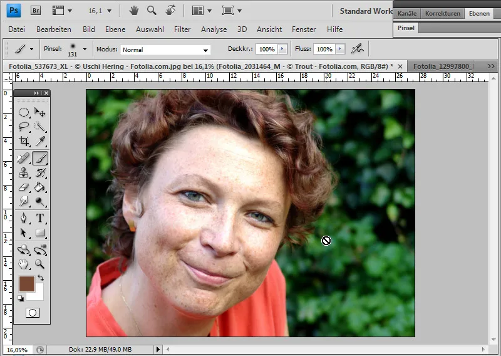This screenshot has width=501, height=356.
Task: Choose the Rotate View tool in application bar
Action: [x=170, y=11]
